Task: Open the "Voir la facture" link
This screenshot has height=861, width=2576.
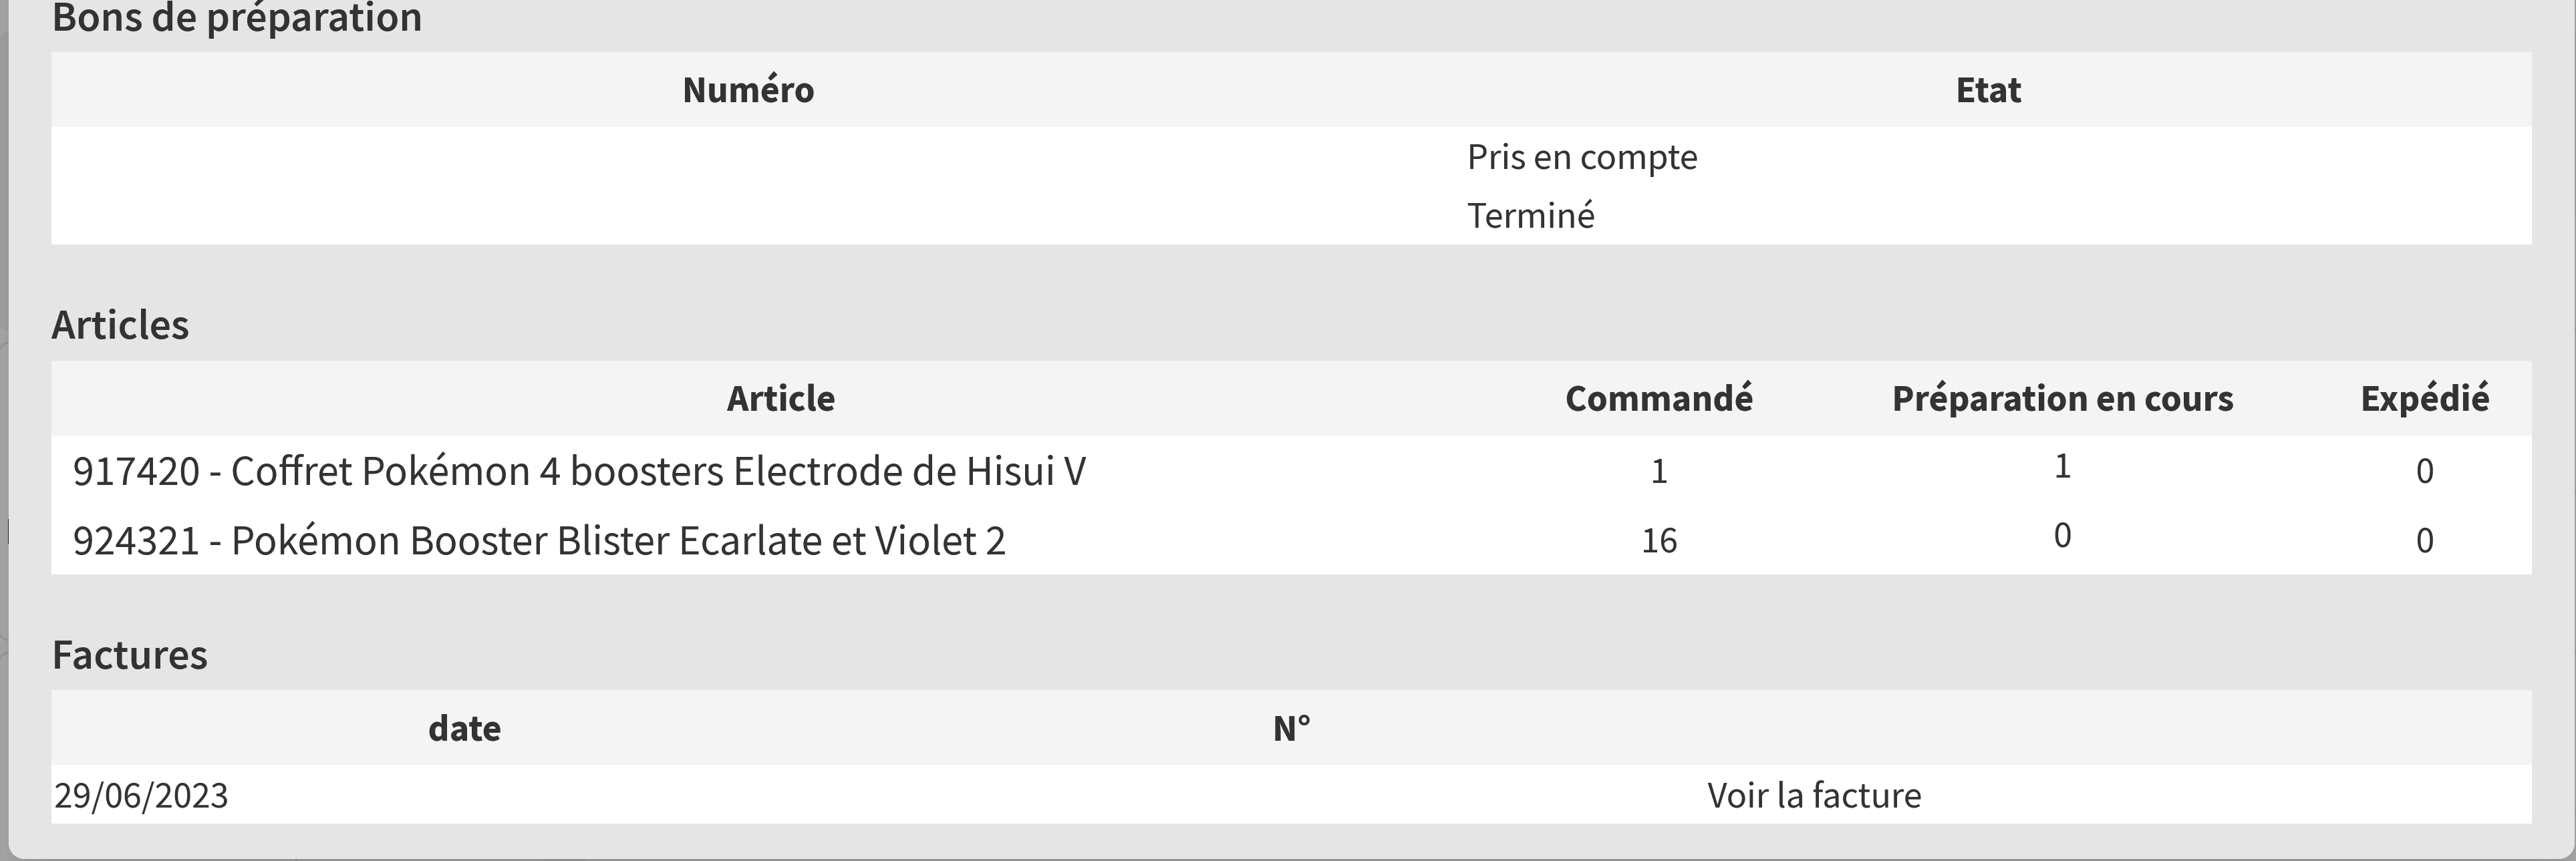Action: [1813, 795]
